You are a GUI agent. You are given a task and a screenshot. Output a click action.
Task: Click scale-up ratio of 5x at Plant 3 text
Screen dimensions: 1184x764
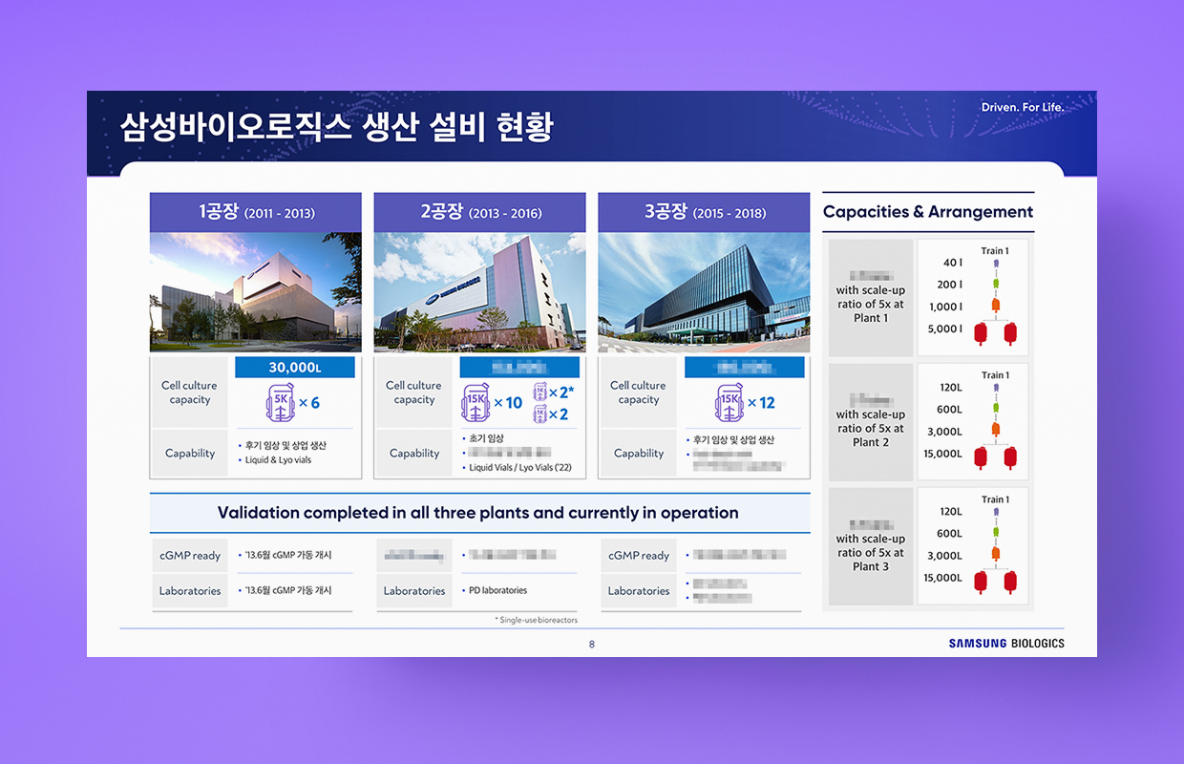pos(870,552)
